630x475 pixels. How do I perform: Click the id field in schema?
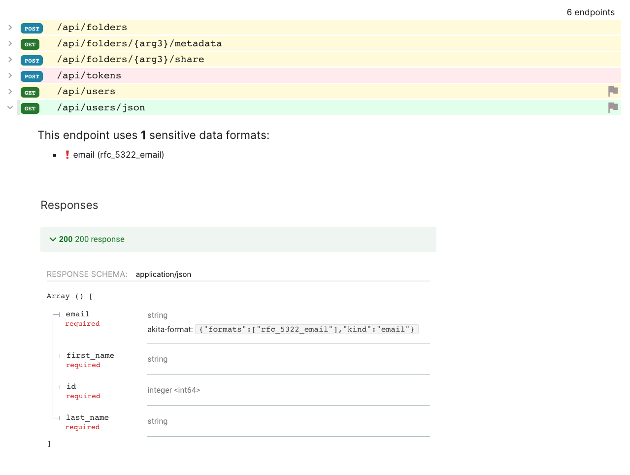coord(71,386)
